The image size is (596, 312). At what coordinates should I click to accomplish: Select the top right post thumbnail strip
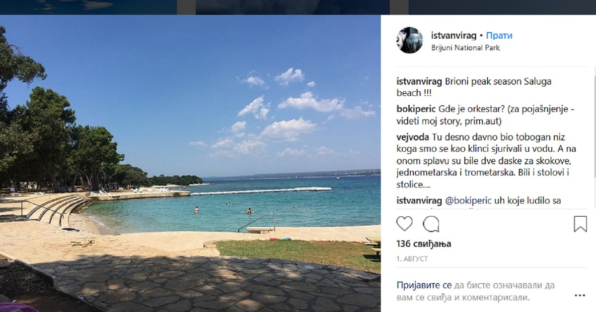pyautogui.click(x=502, y=7)
